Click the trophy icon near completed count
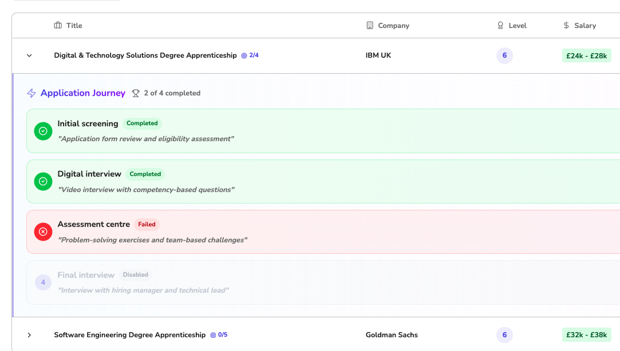Viewport: 620px width, 351px height. (136, 93)
